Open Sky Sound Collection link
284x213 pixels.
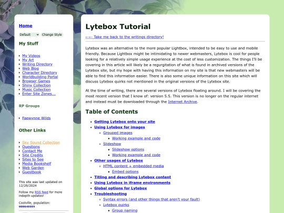point(41,143)
